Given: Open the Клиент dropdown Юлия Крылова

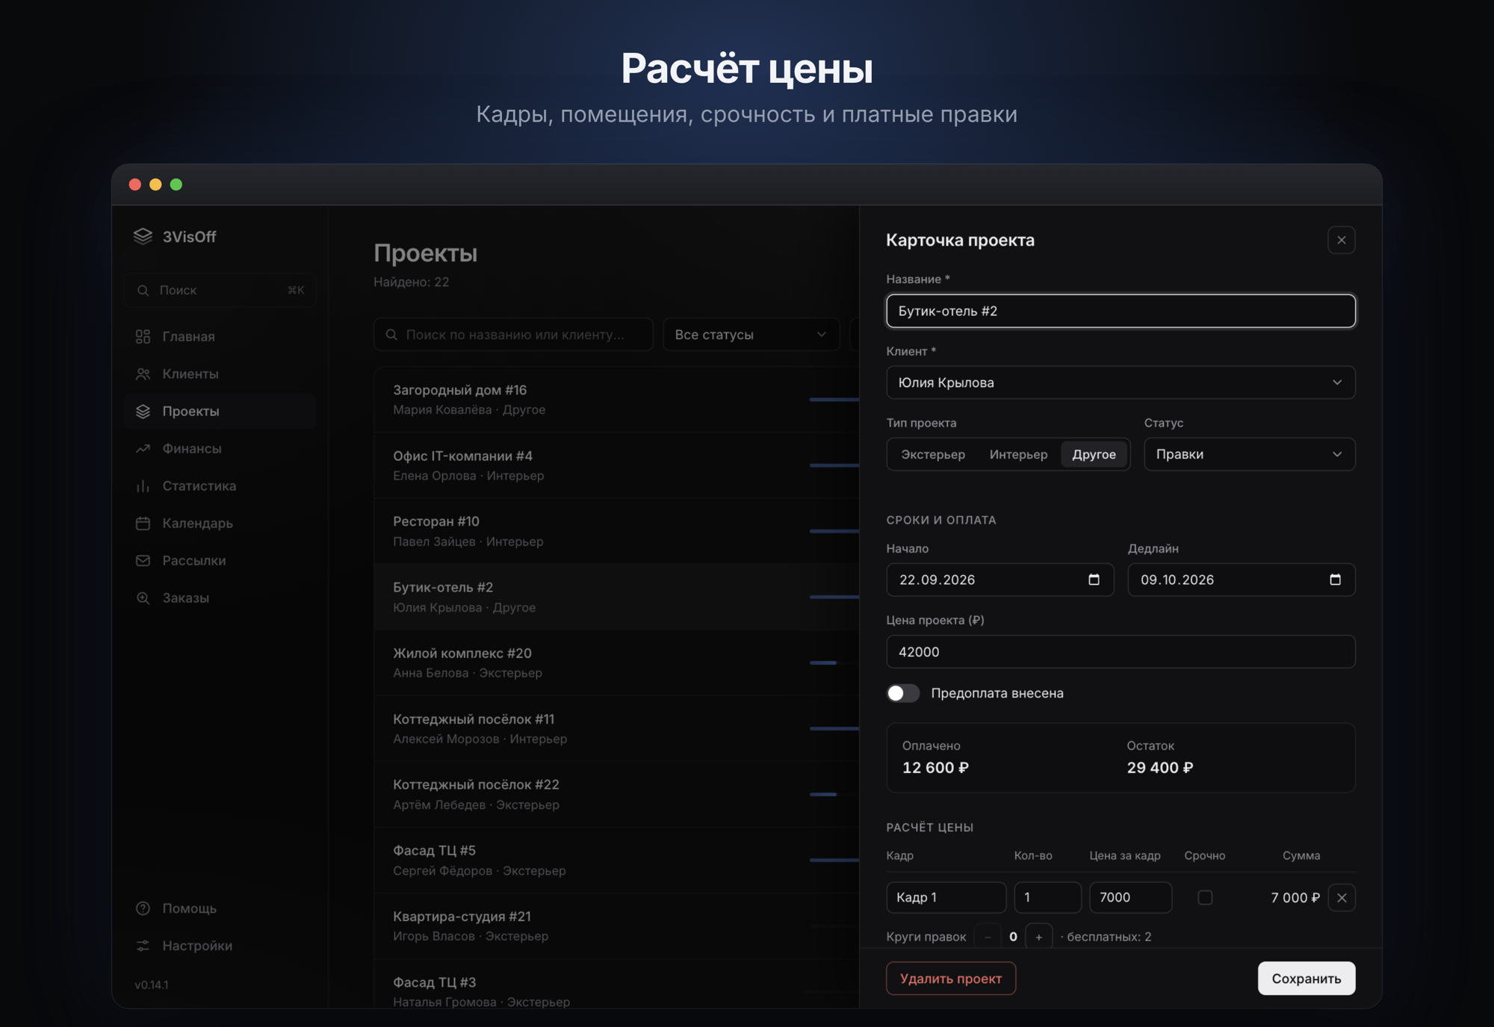Looking at the screenshot, I should tap(1120, 382).
